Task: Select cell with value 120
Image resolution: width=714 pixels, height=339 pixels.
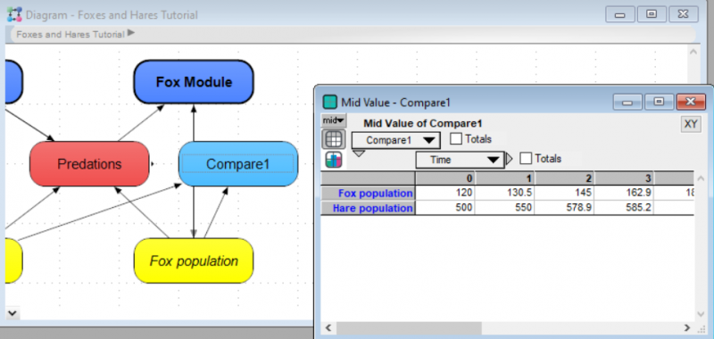Action: [x=444, y=193]
